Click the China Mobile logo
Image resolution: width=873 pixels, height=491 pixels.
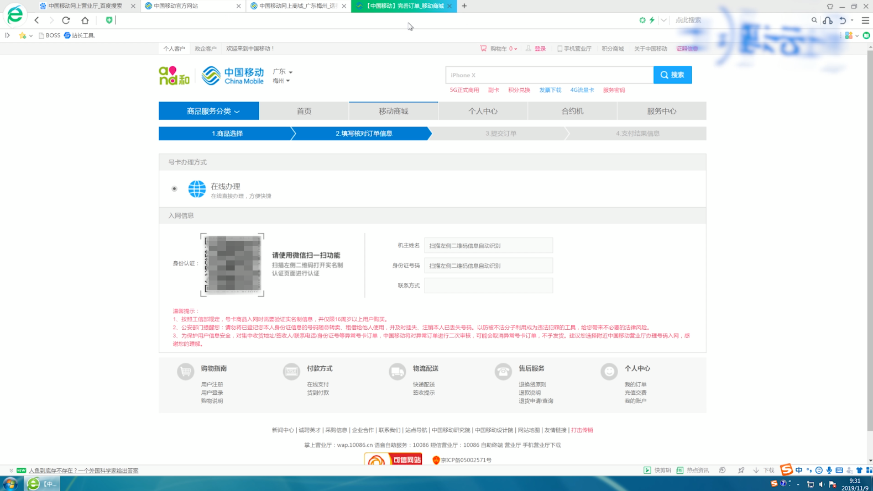coord(232,76)
